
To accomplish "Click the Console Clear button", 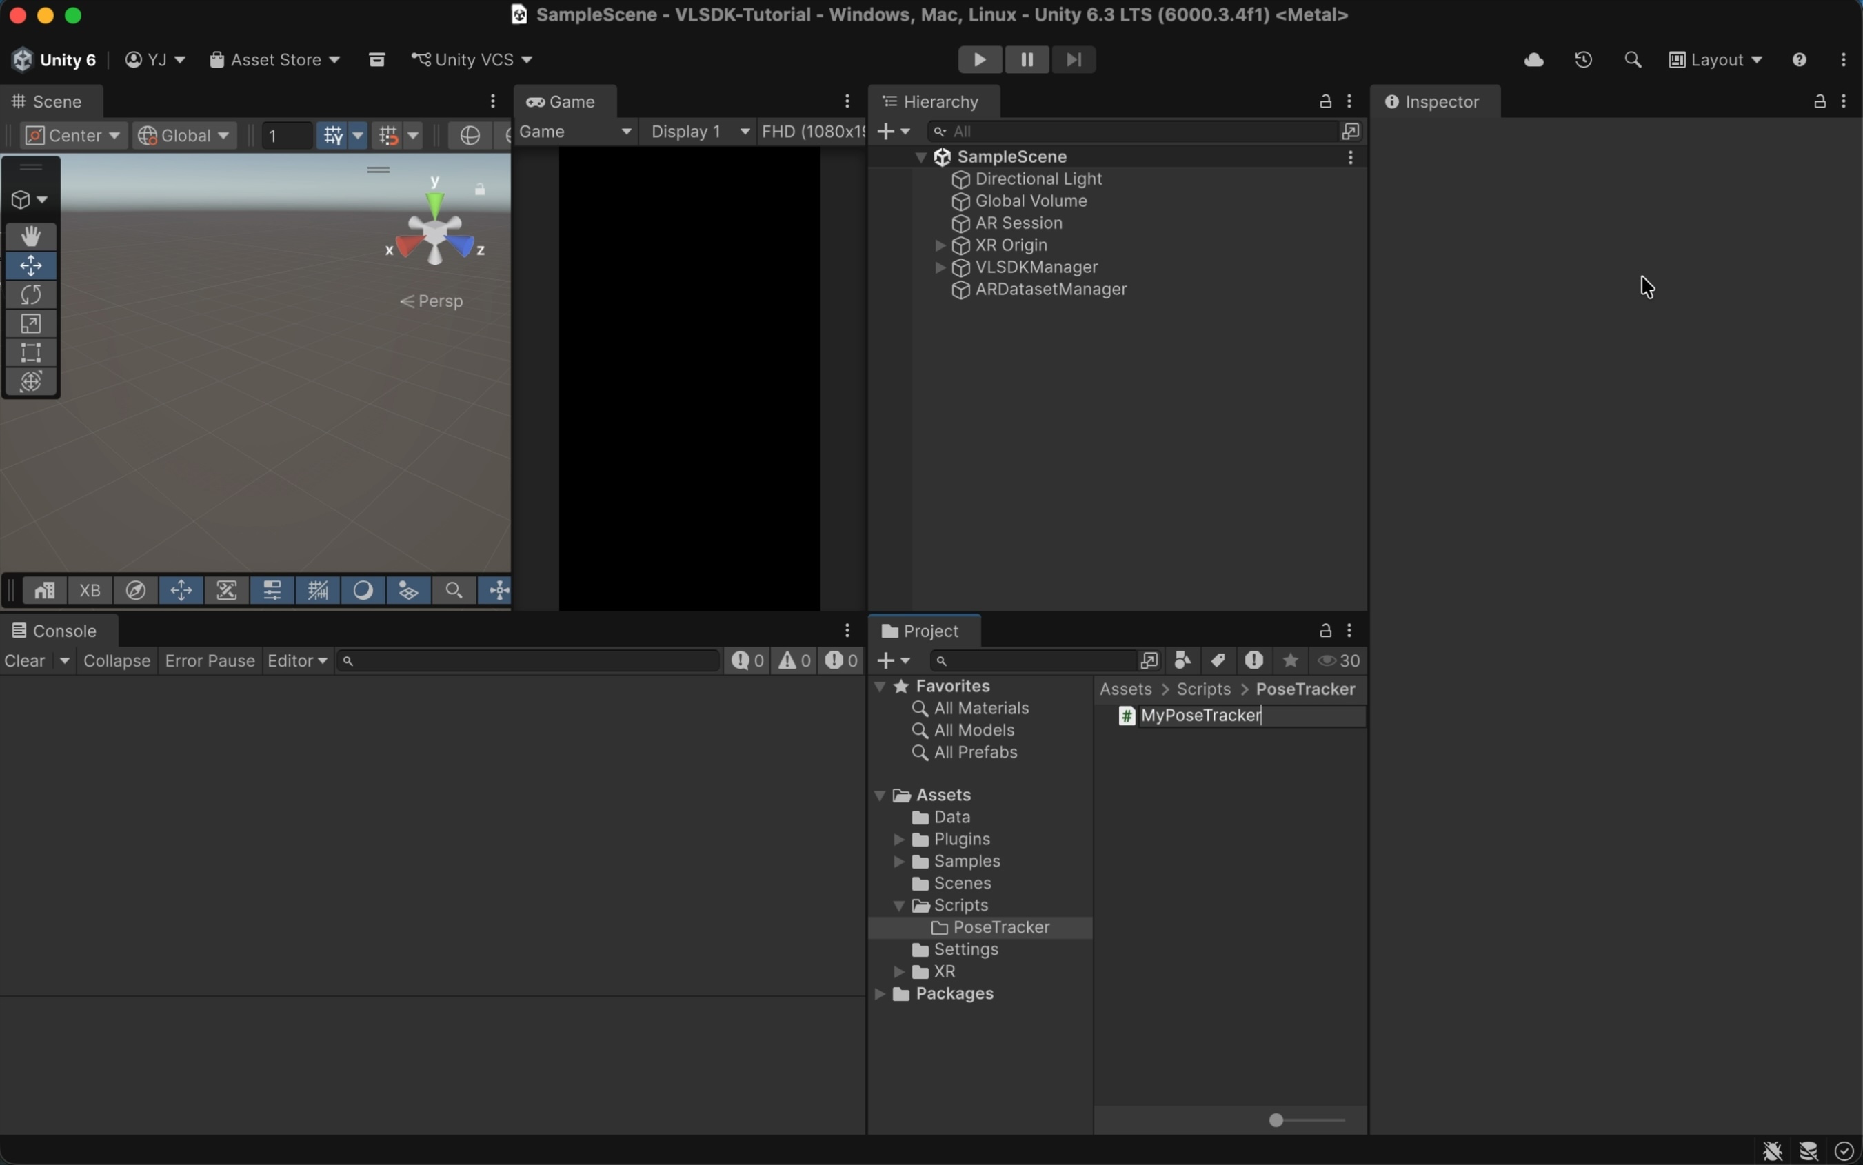I will 25,660.
